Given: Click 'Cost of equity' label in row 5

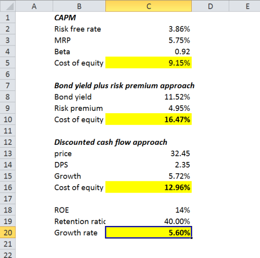Looking at the screenshot, I should coord(79,63).
